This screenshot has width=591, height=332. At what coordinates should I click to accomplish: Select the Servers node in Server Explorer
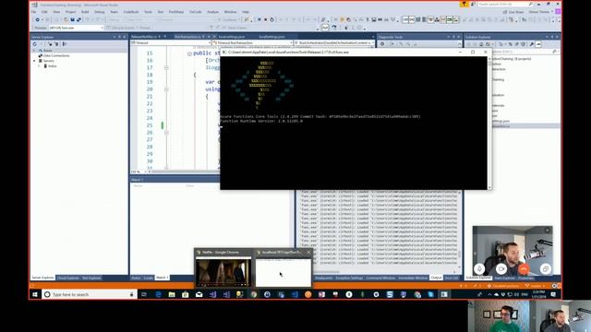coord(49,61)
